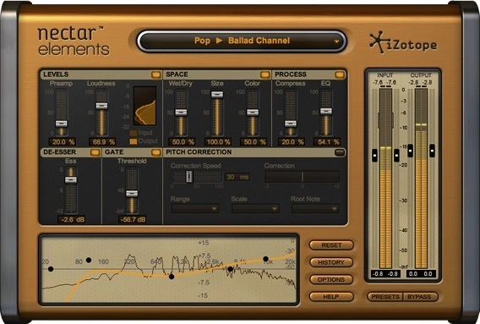This screenshot has height=324, width=480.
Task: Open the OPTIONS dialog
Action: (331, 279)
